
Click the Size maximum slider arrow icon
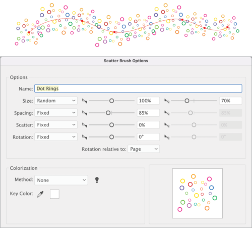pos(167,101)
